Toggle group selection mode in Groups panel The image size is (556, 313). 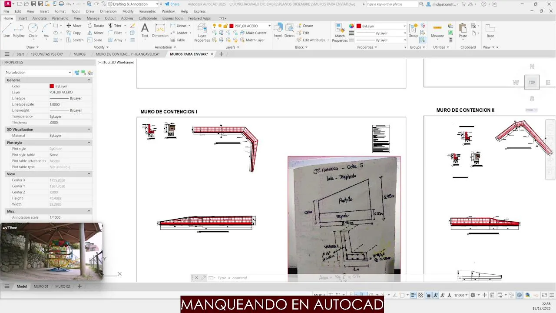423,40
